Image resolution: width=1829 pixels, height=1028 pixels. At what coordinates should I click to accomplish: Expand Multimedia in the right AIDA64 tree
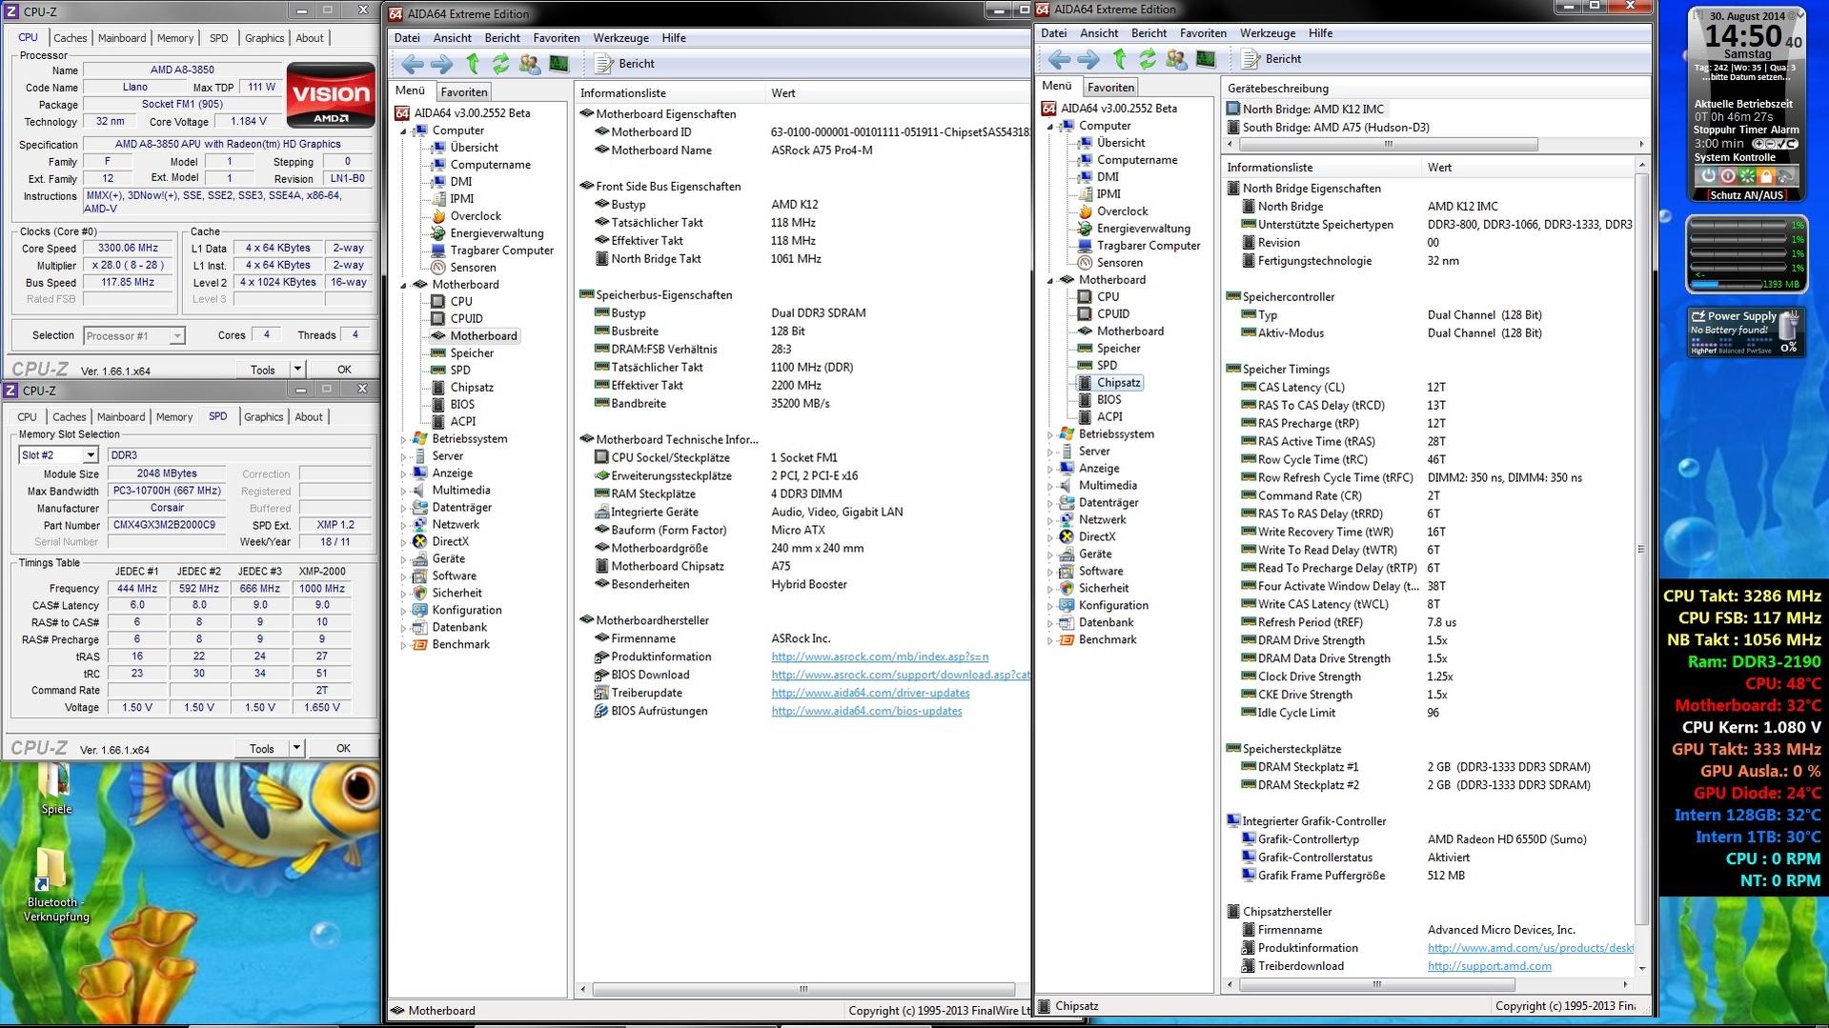(x=1050, y=486)
